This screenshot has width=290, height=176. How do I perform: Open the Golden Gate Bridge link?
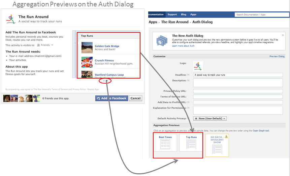(107, 46)
